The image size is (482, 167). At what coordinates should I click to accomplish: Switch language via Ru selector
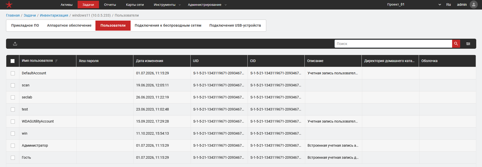click(449, 5)
